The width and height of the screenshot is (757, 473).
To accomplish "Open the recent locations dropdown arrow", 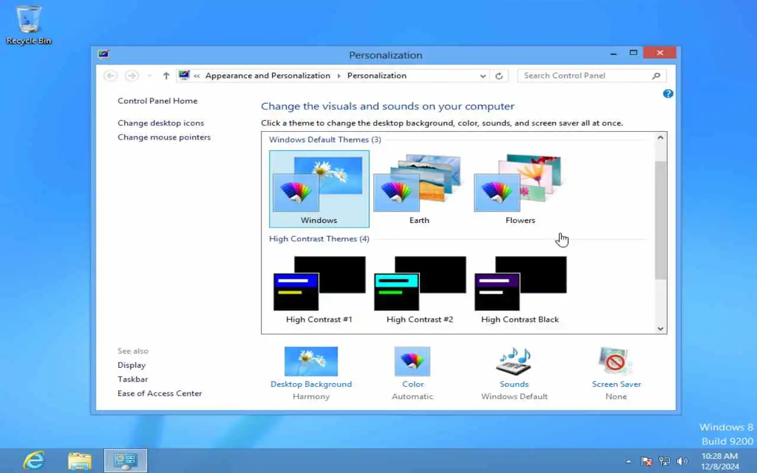I will point(150,76).
